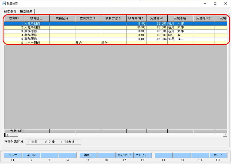Click the 教育区分 column header

point(37,18)
